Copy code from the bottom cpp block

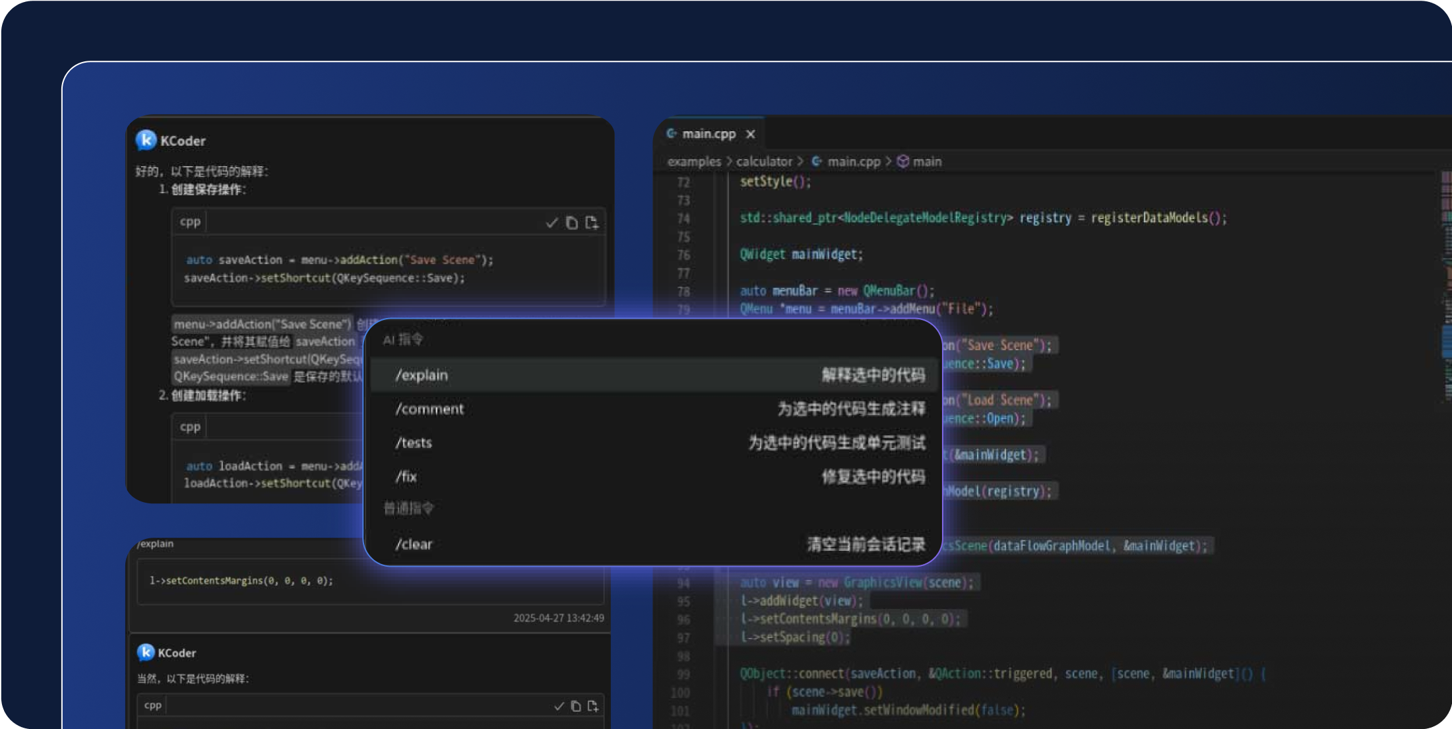tap(576, 707)
